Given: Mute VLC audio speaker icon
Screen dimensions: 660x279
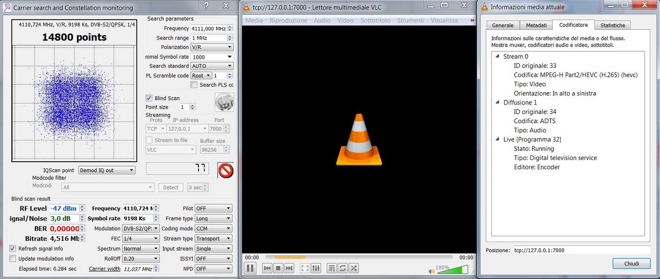Looking at the screenshot, I should tap(432, 271).
